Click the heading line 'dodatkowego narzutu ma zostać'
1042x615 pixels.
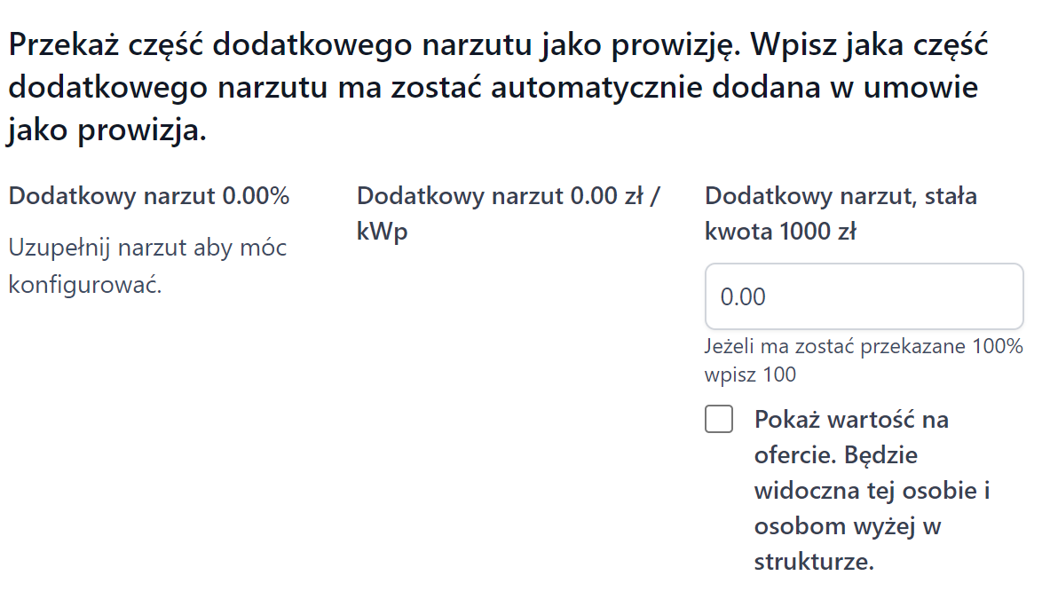click(493, 88)
